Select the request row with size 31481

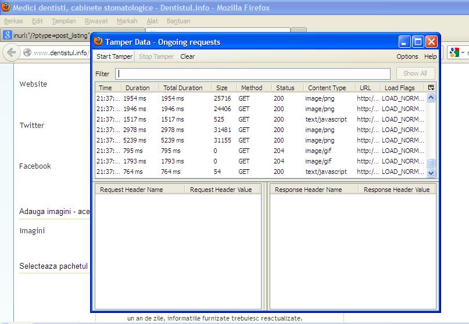click(260, 130)
